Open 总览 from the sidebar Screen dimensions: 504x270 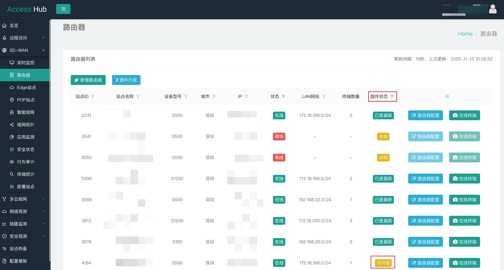[x=25, y=25]
